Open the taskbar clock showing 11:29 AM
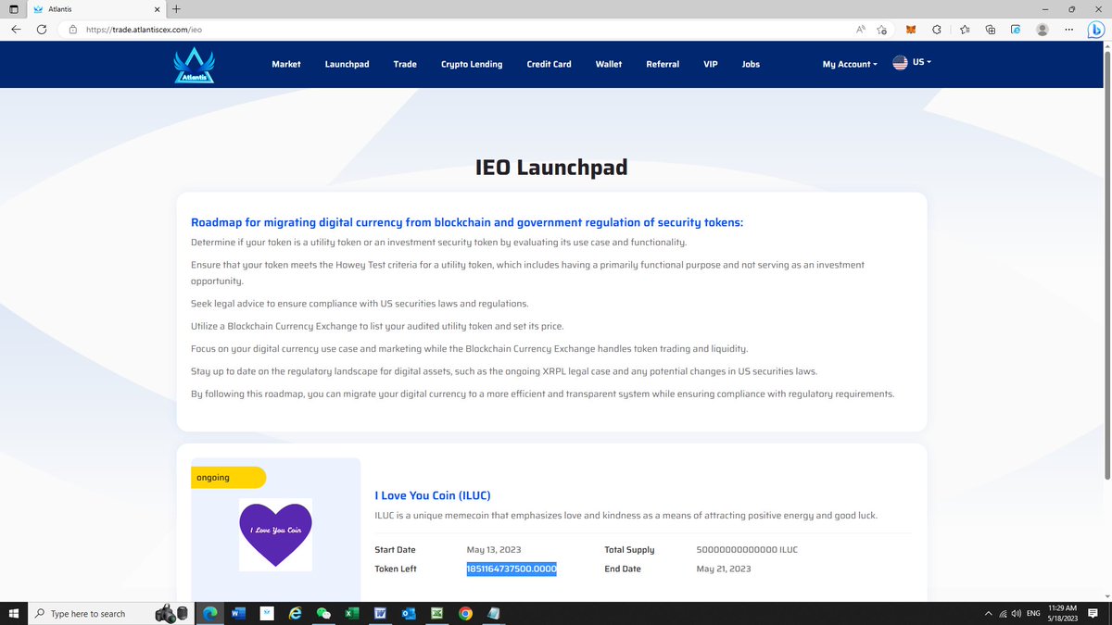Screen dimensions: 1112x625 pyautogui.click(x=1063, y=613)
